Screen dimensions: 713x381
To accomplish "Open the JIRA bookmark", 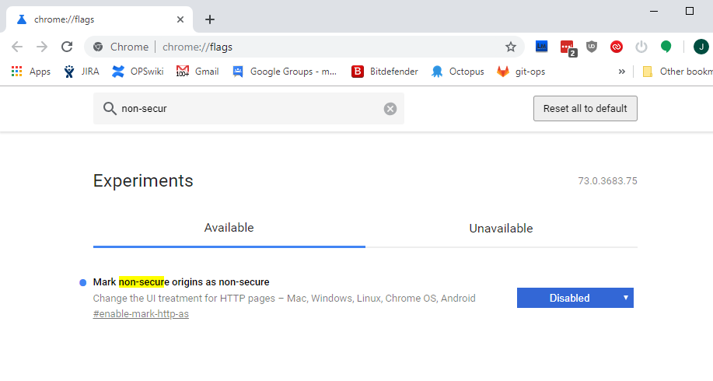I will click(x=82, y=72).
